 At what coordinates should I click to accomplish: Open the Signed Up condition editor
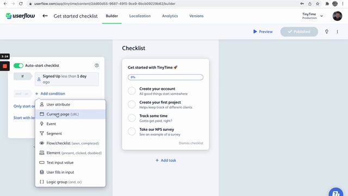67,79
